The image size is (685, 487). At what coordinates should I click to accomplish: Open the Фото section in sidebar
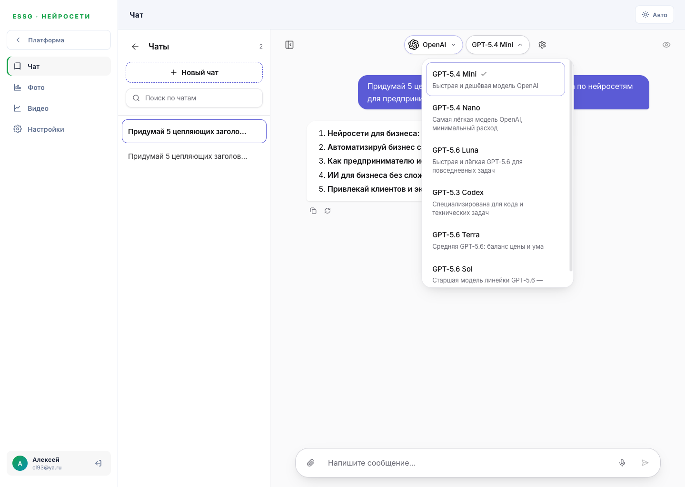[59, 87]
